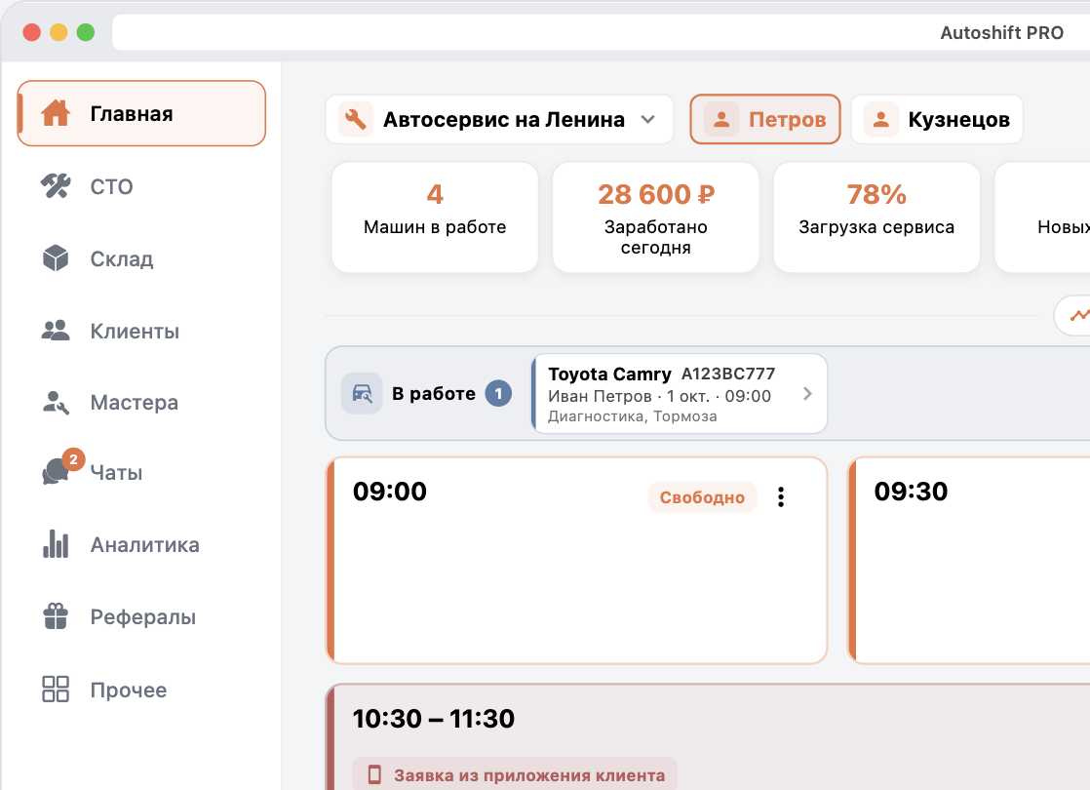The width and height of the screenshot is (1090, 790).
Task: Click the box icon next to Склад
Action: click(x=56, y=258)
